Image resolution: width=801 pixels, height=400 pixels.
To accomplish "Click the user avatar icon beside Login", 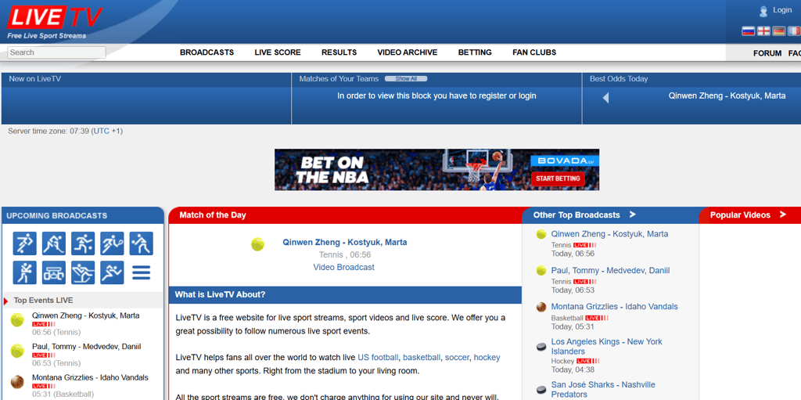I will 763,11.
